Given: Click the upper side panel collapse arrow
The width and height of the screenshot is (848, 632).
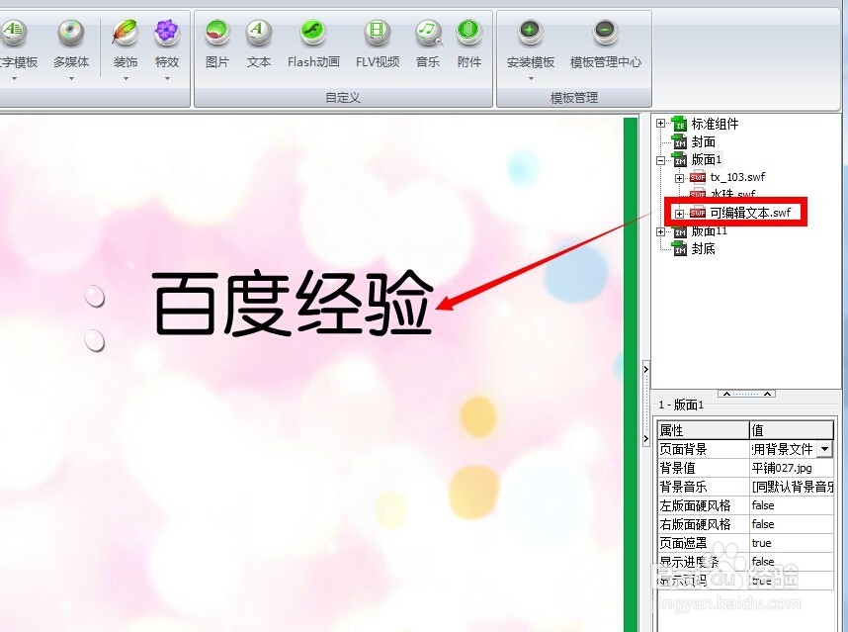Looking at the screenshot, I should coord(645,370).
